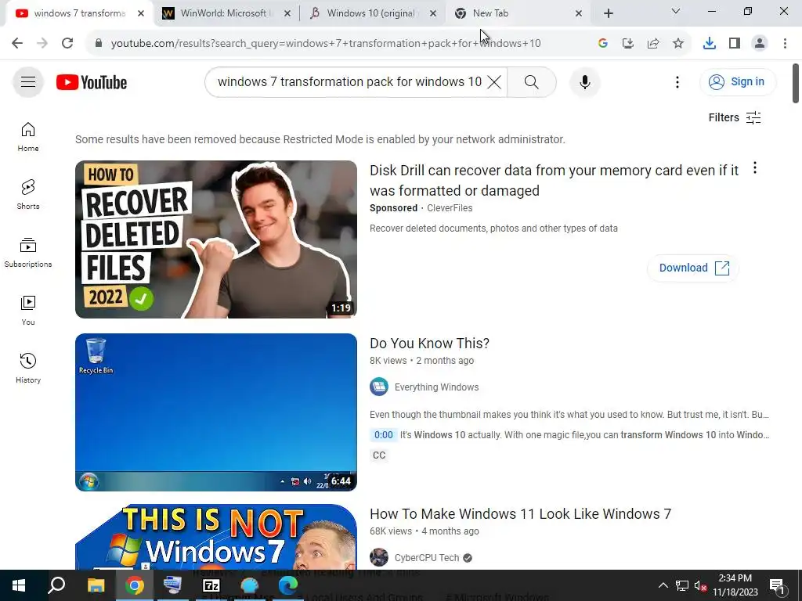Open Chrome downloads
The width and height of the screenshot is (802, 601).
710,43
